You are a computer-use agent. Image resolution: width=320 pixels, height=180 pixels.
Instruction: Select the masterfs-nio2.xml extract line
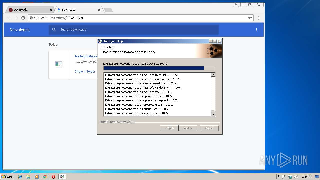pos(141,83)
